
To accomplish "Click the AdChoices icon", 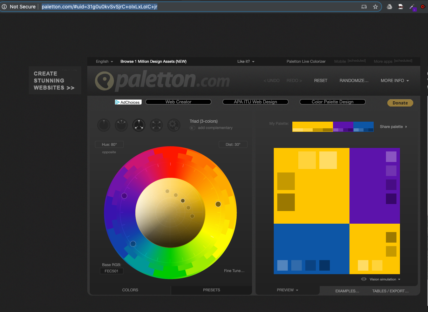I will pos(128,102).
